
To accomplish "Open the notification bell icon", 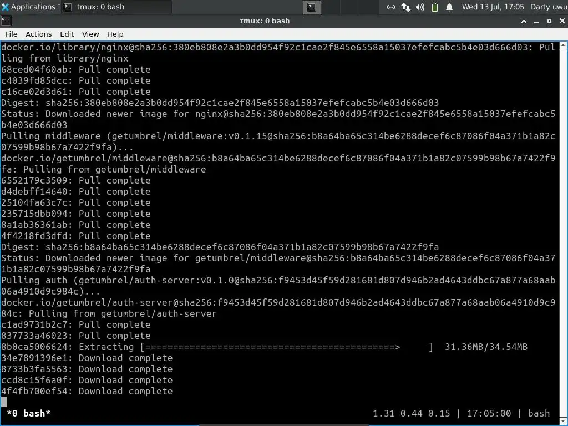I will pyautogui.click(x=449, y=7).
